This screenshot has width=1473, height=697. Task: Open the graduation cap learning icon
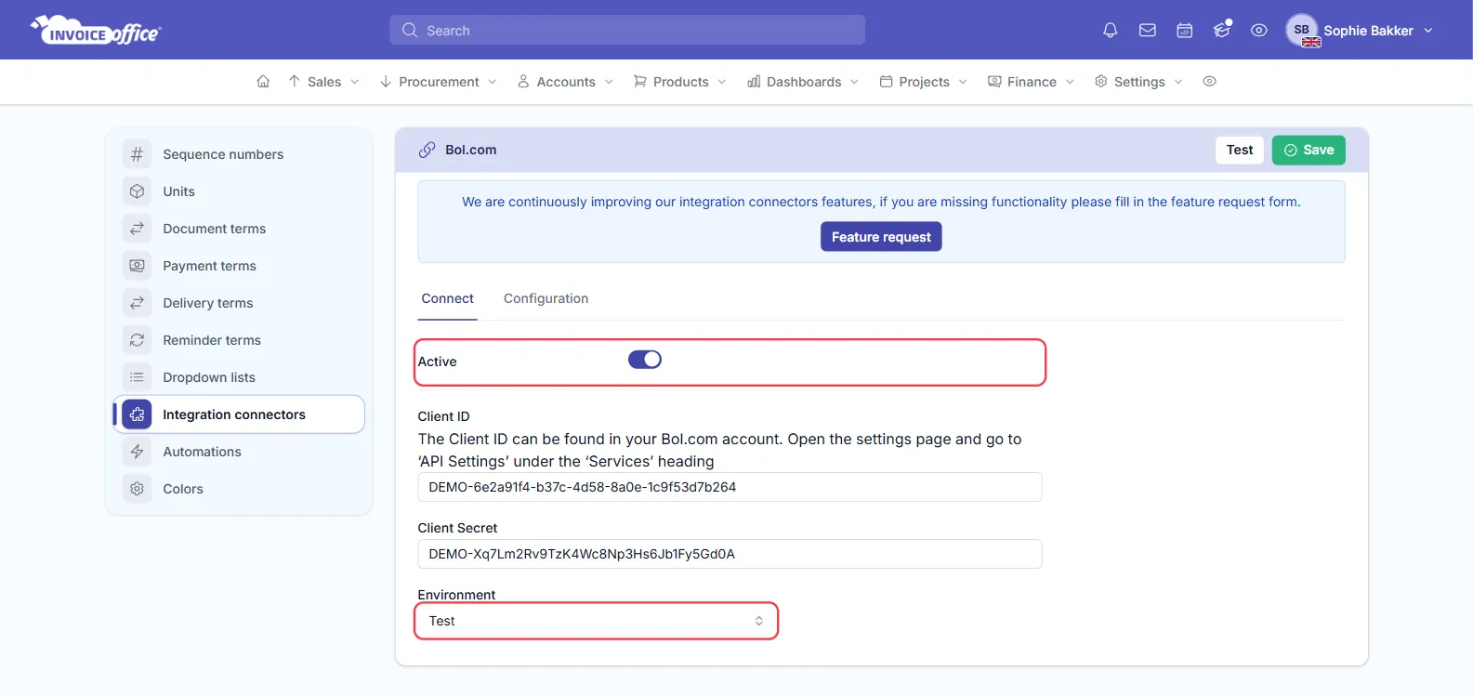point(1222,31)
